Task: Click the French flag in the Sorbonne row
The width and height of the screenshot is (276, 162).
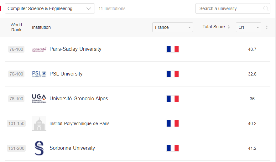Action: 173,148
